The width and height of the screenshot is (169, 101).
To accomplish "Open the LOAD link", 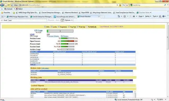I will click(x=32, y=34).
